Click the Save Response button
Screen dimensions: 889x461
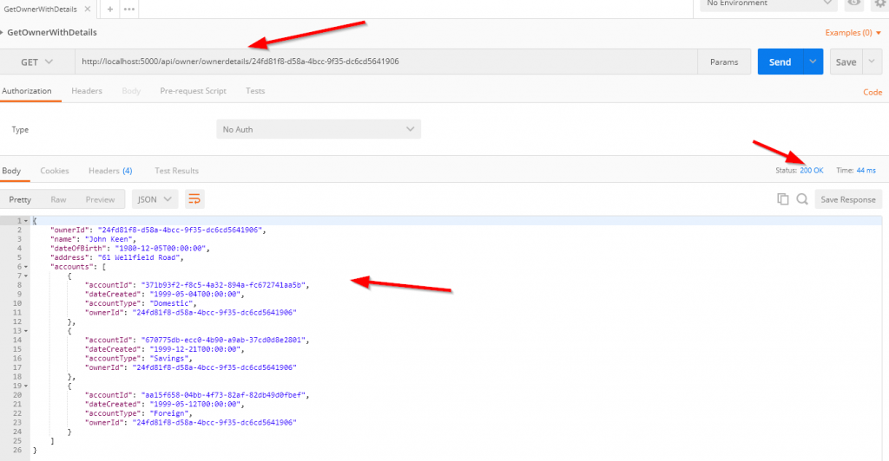click(x=847, y=199)
